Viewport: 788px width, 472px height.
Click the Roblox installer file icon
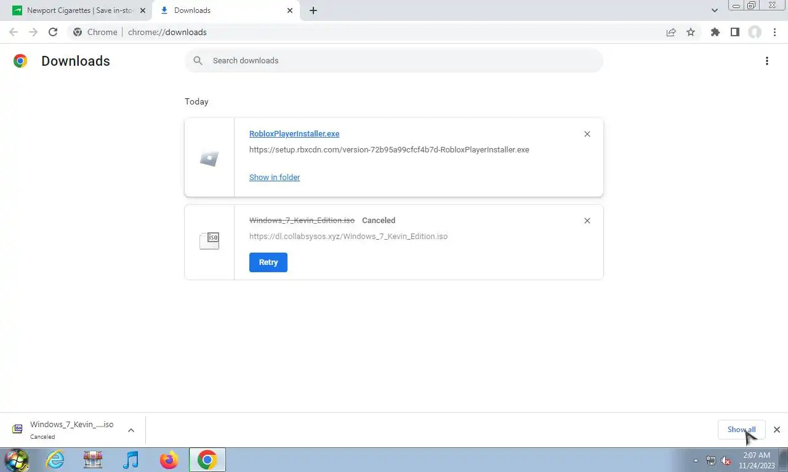click(x=209, y=159)
